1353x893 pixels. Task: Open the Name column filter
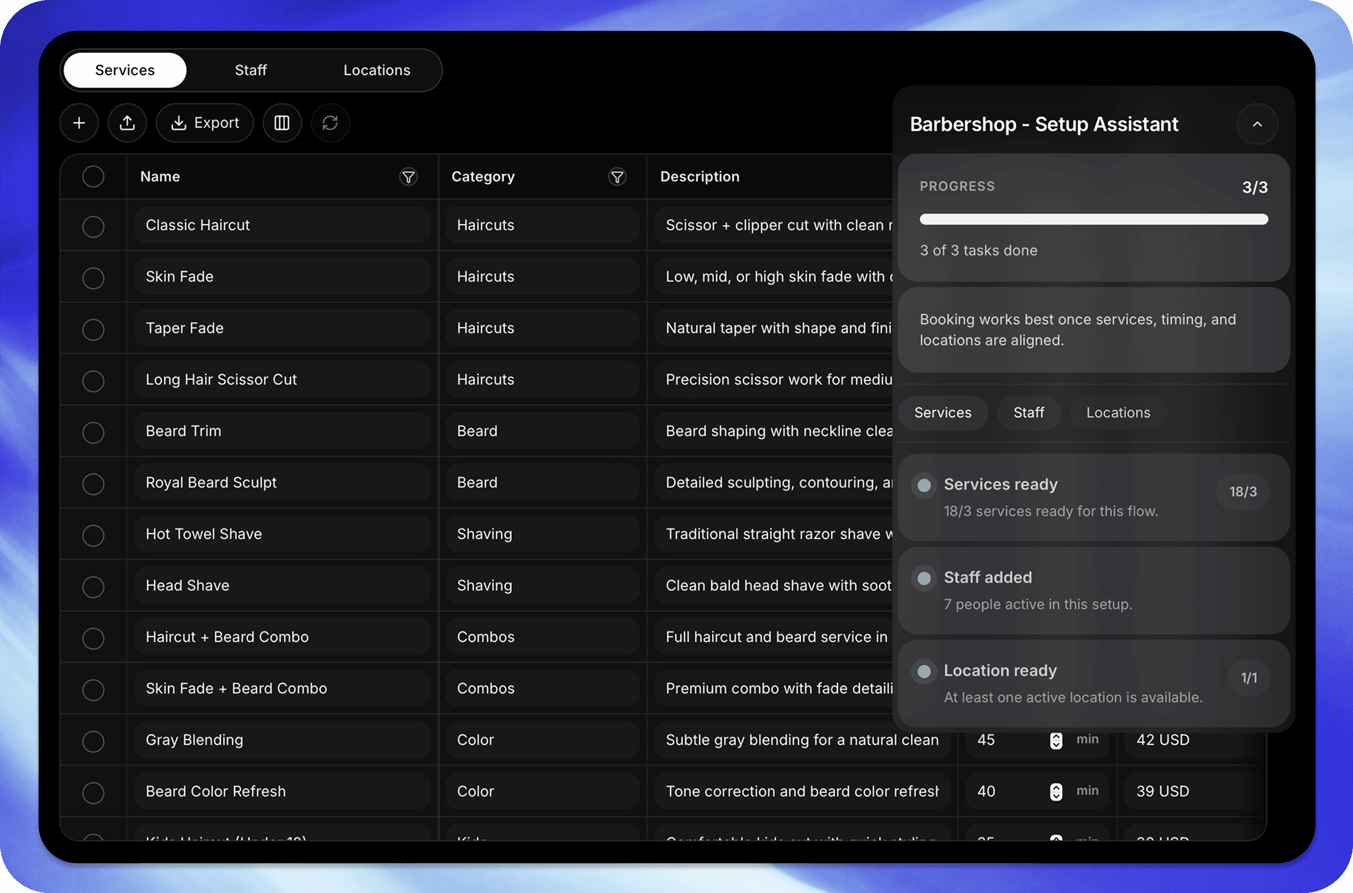(x=409, y=177)
